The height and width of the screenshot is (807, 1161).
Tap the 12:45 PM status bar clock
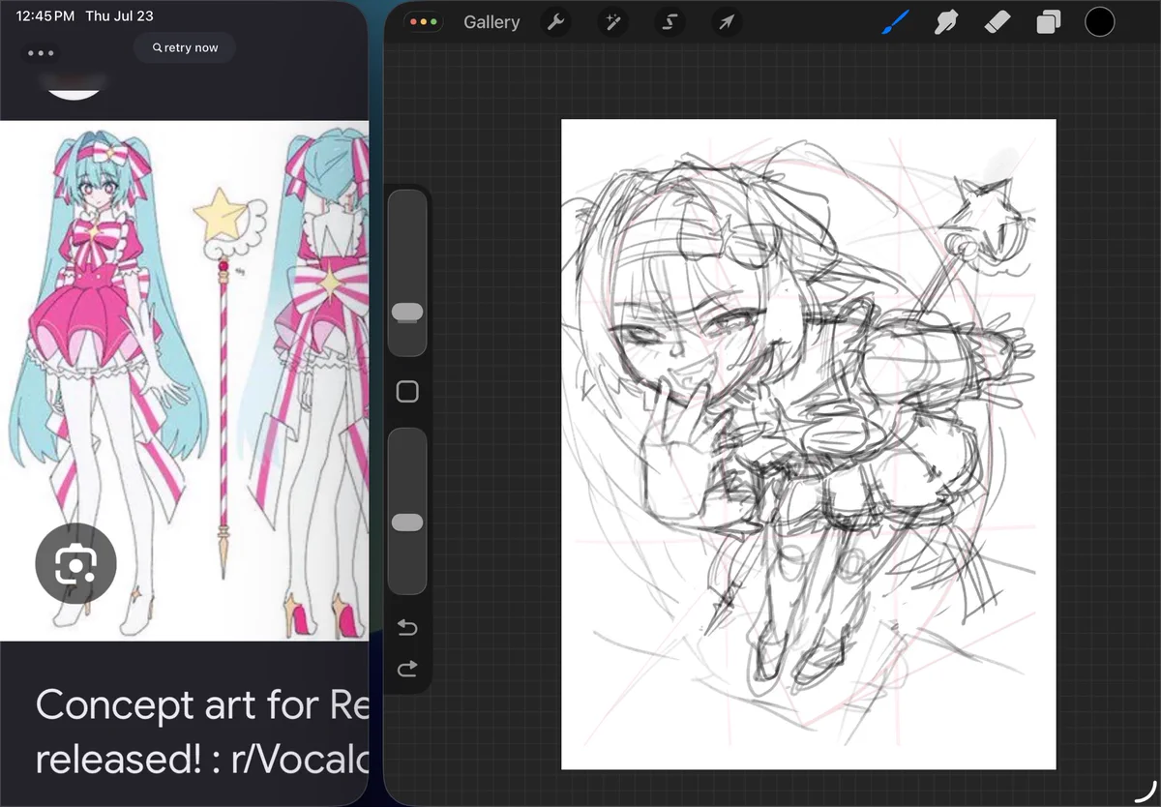coord(45,16)
